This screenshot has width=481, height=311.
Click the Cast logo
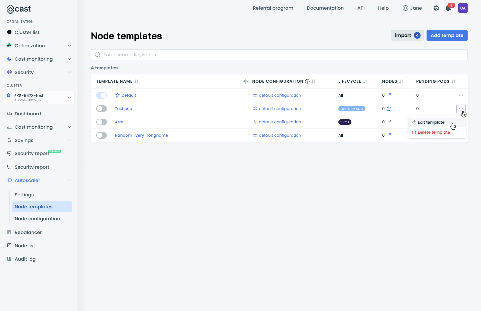[x=19, y=9]
